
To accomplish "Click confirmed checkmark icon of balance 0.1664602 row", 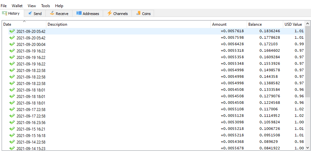I will pos(12,51).
